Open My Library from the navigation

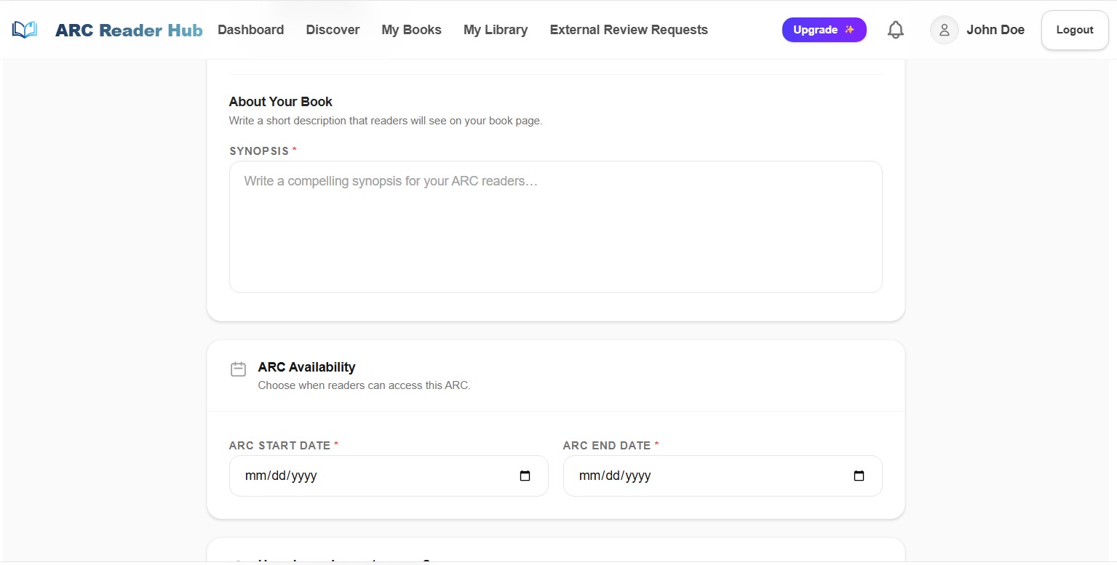tap(496, 30)
